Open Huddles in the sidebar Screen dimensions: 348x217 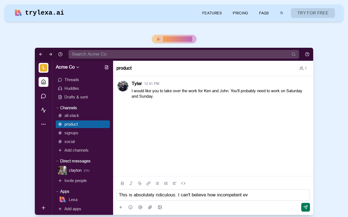(83, 88)
